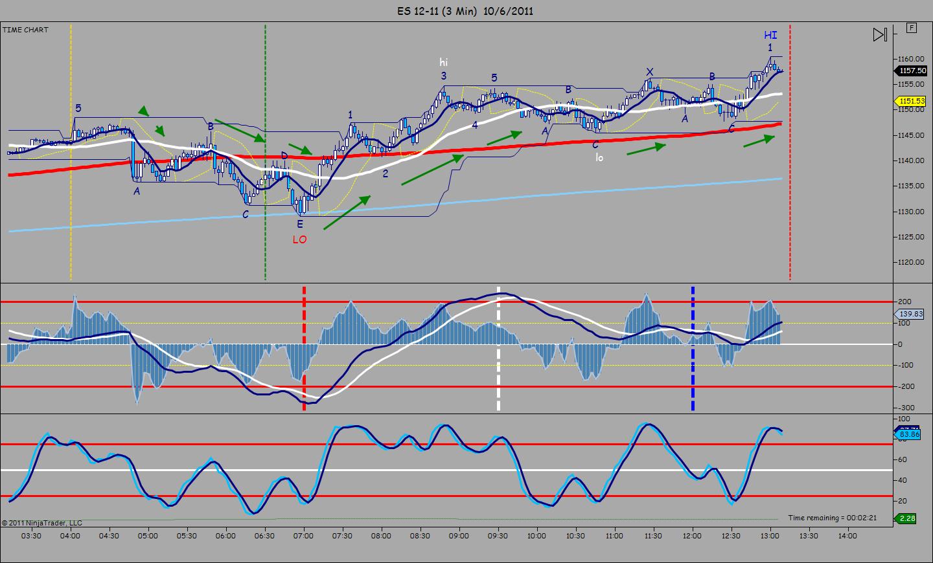
Task: Click the -200 indicator axis label
Action: pos(905,386)
